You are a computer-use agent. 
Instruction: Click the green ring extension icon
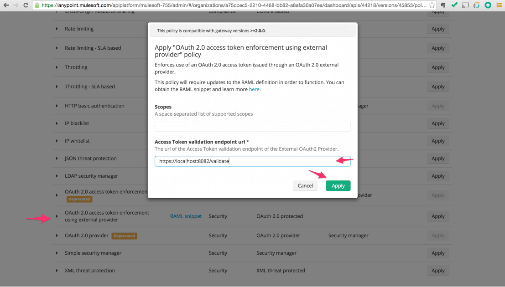pyautogui.click(x=488, y=5)
